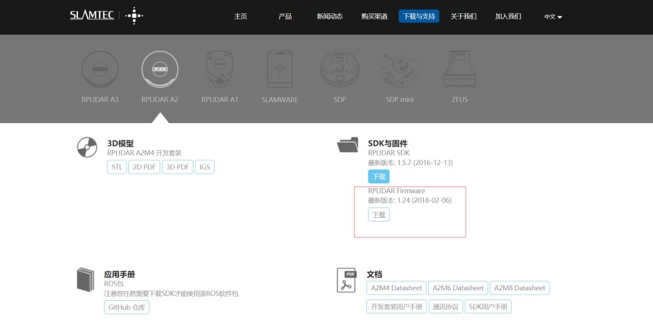Viewport: 653px width, 331px height.
Task: Click the SDK与固件 folder icon
Action: coord(348,145)
